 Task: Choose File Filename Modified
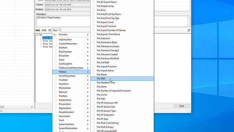pos(122,59)
